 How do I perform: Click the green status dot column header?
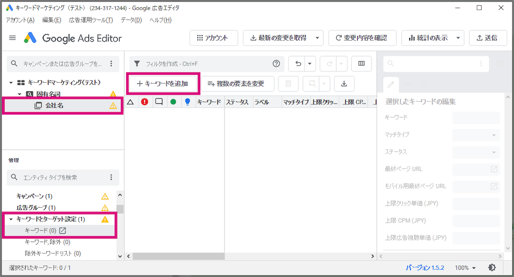[x=173, y=102]
